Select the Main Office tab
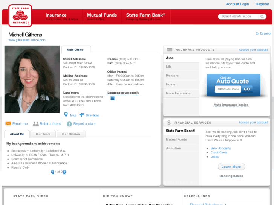 [76, 50]
